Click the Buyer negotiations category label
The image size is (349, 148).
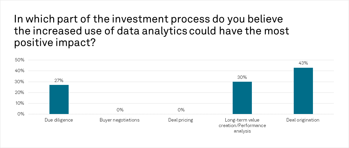[120, 120]
